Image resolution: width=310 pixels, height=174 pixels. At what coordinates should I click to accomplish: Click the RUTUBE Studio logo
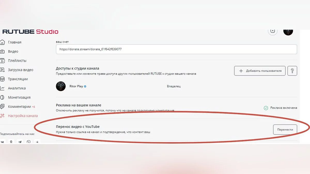[x=30, y=32]
